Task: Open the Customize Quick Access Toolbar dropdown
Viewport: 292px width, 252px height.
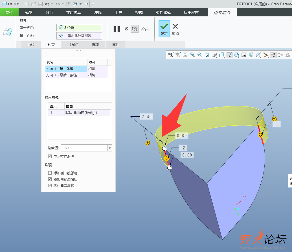Action: (x=93, y=4)
